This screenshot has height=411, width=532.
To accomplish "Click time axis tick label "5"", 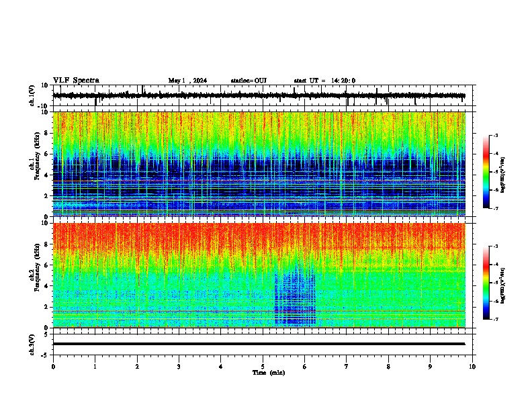I will click(x=263, y=367).
